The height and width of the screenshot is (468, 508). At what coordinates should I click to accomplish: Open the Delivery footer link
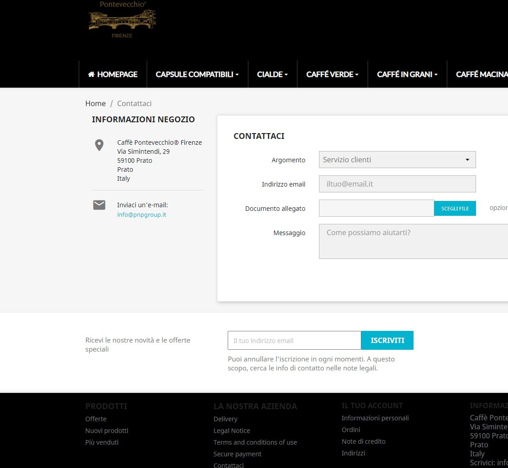click(225, 419)
